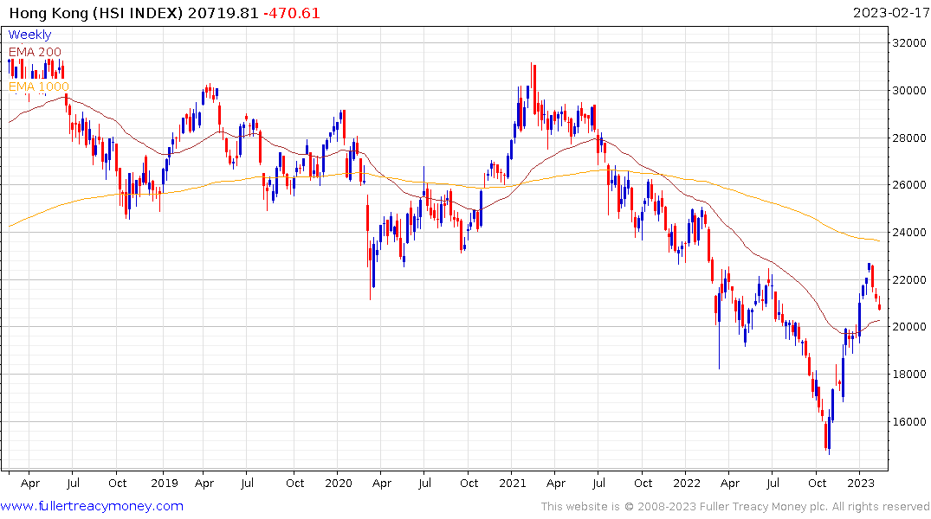Click the Hong Kong (HSI INDEX) chart title

tap(96, 13)
